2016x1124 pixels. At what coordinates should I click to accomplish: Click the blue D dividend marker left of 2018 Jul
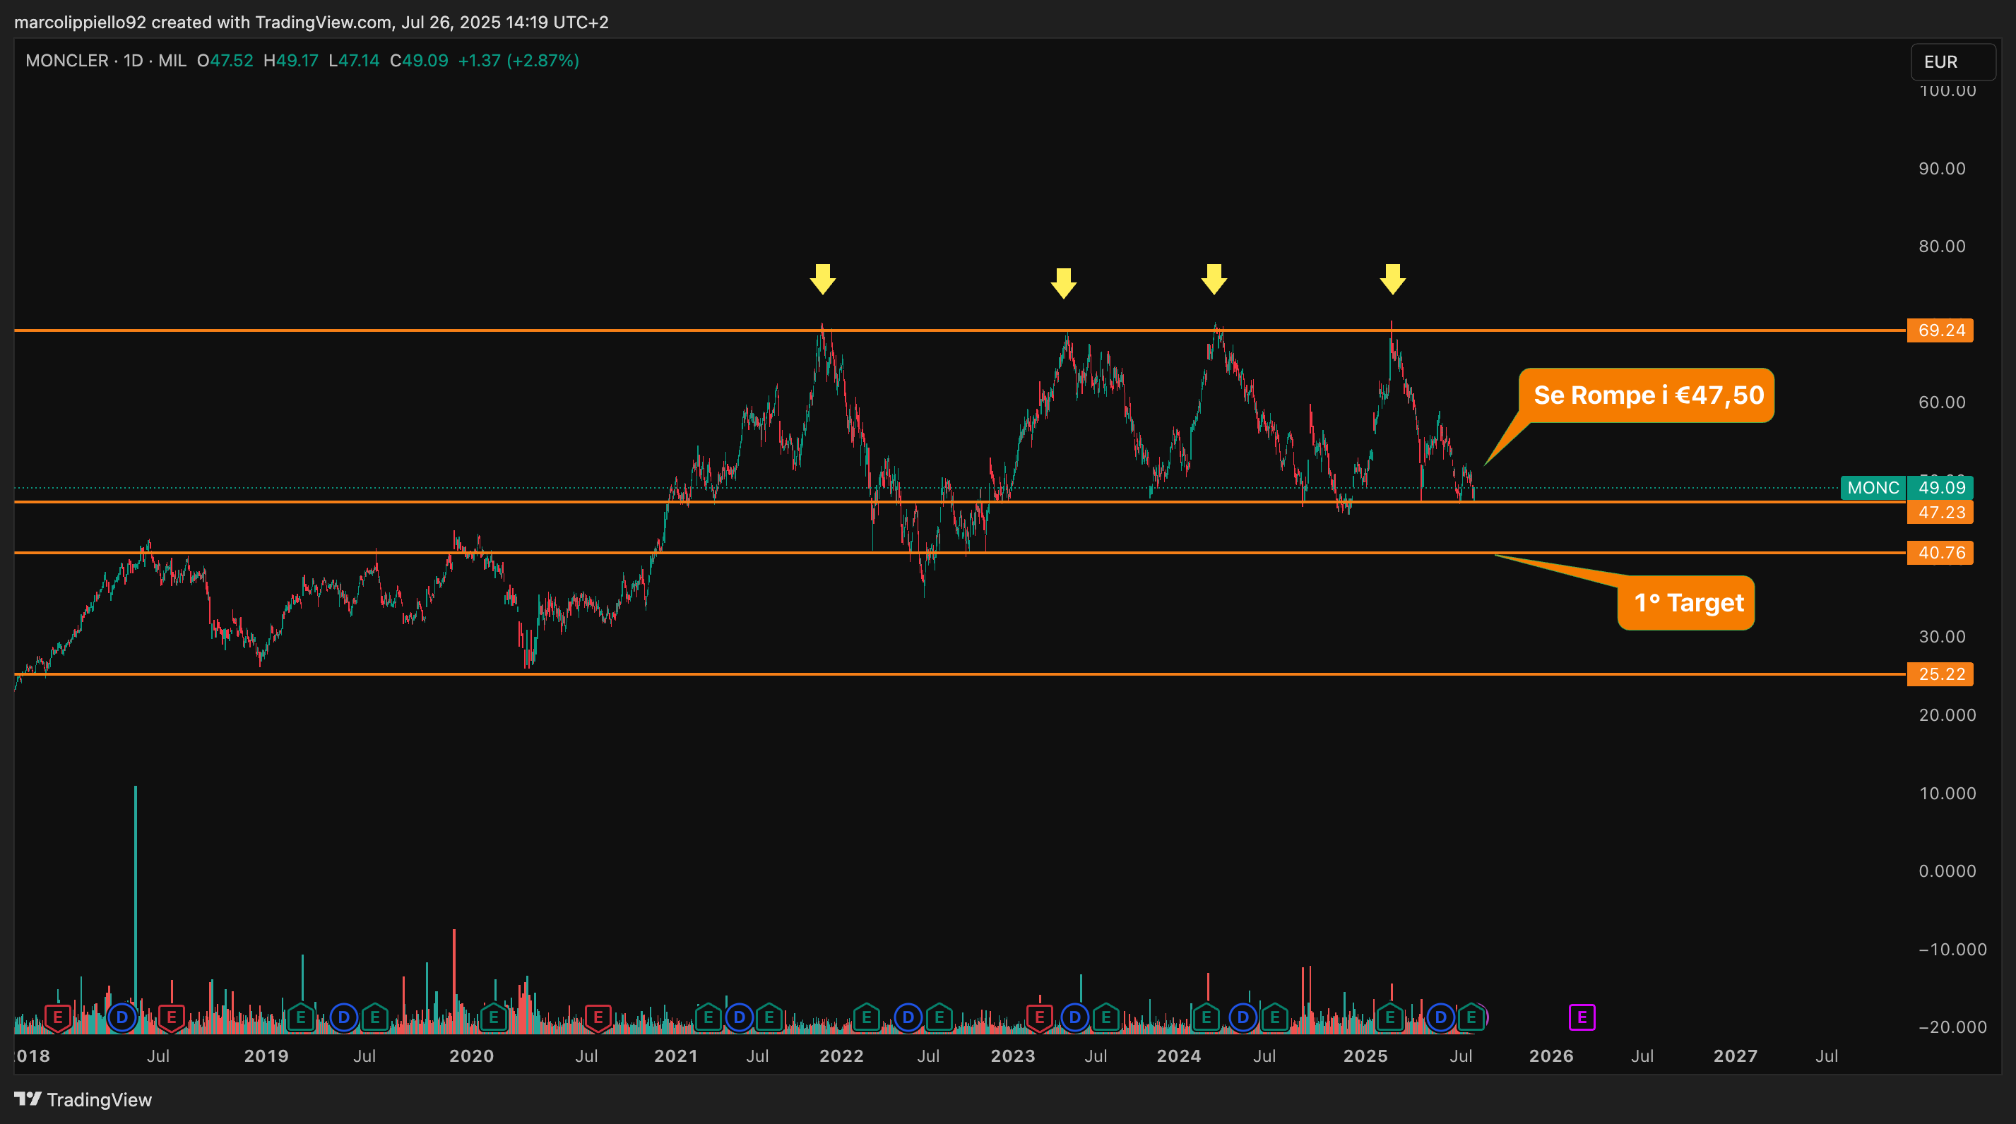(x=121, y=1017)
